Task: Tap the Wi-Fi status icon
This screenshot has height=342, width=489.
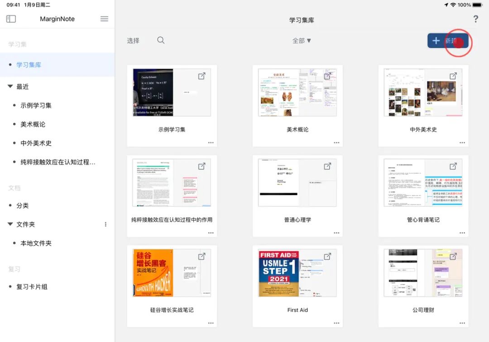Action: point(453,5)
